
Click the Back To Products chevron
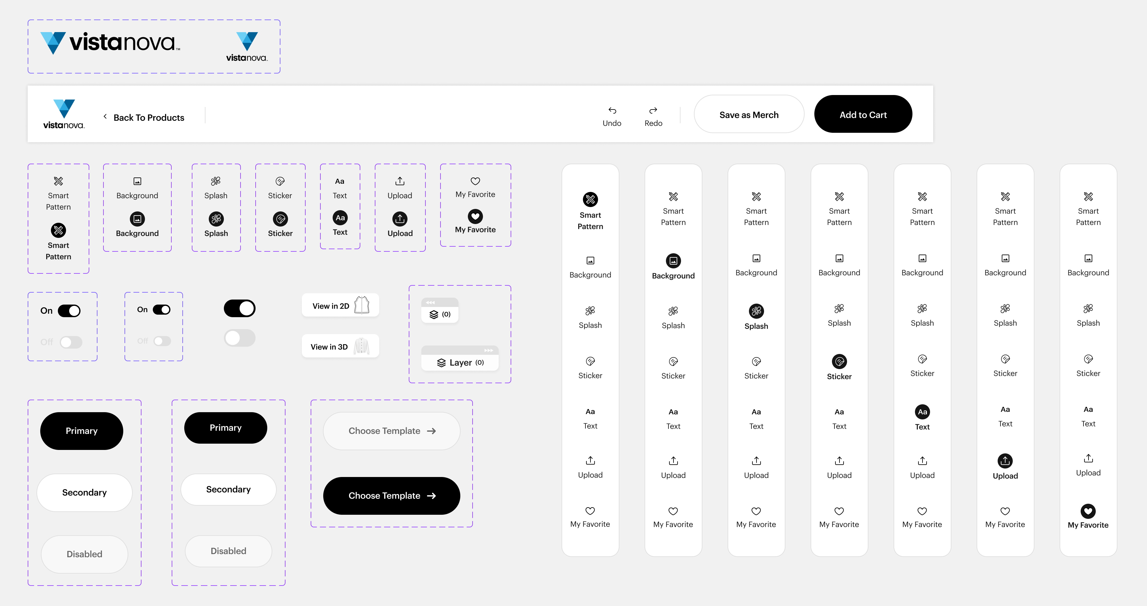coord(105,117)
